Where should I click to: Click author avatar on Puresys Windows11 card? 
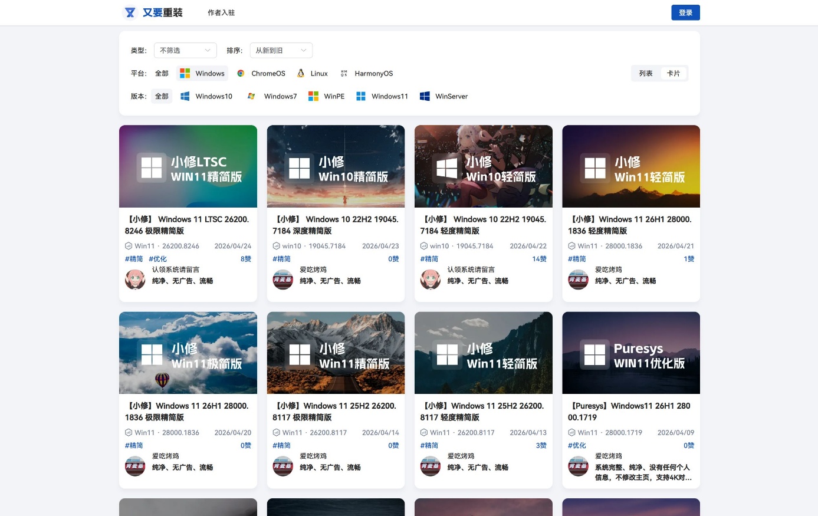[578, 466]
